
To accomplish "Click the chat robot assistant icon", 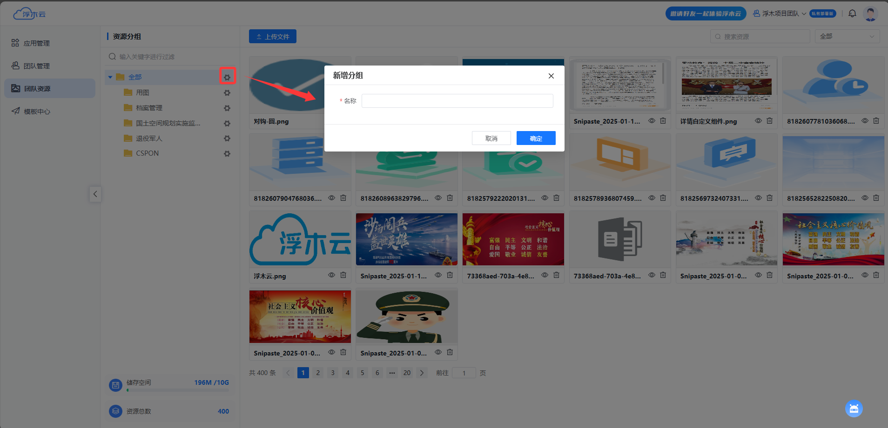I will tap(854, 408).
